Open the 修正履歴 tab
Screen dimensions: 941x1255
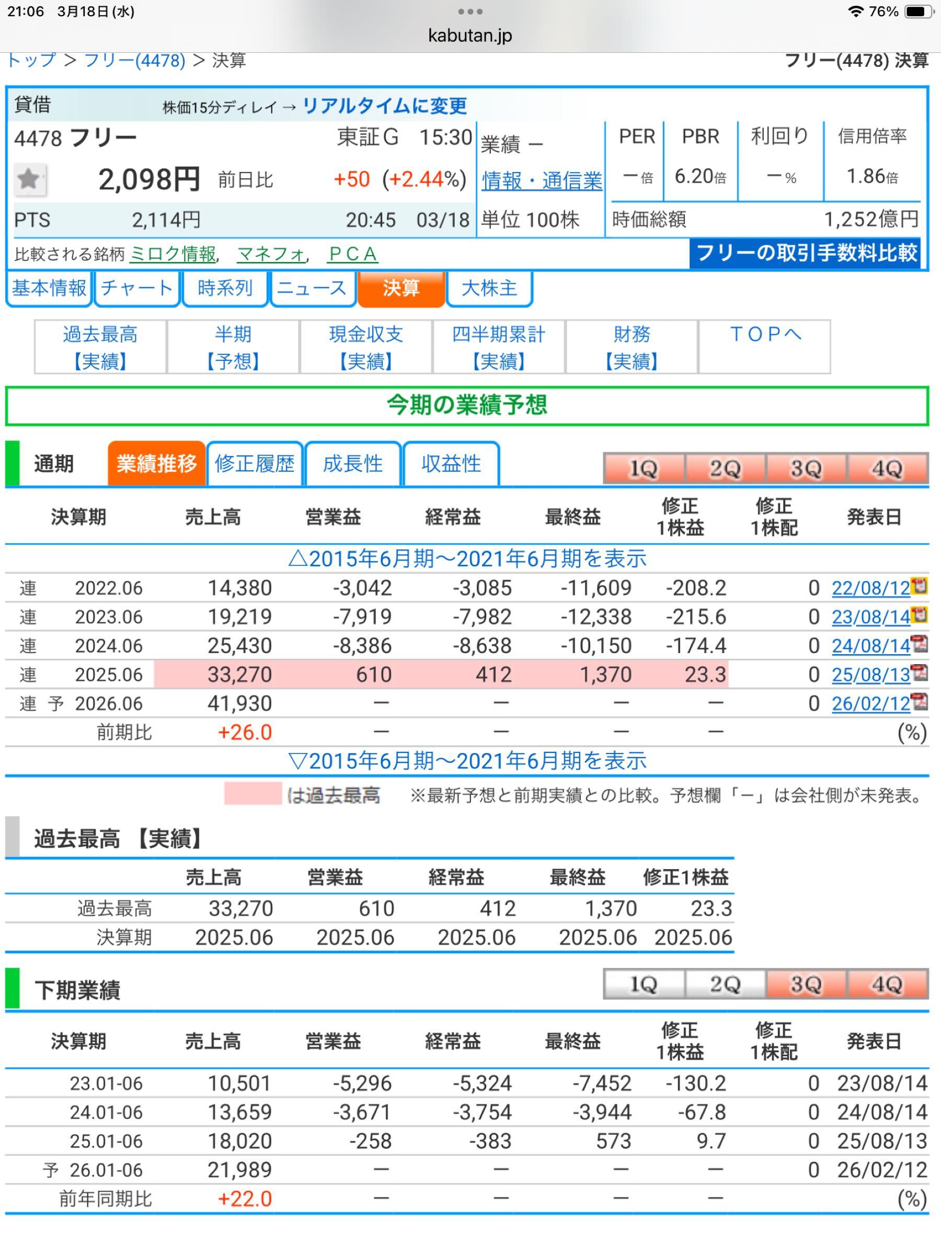click(255, 464)
